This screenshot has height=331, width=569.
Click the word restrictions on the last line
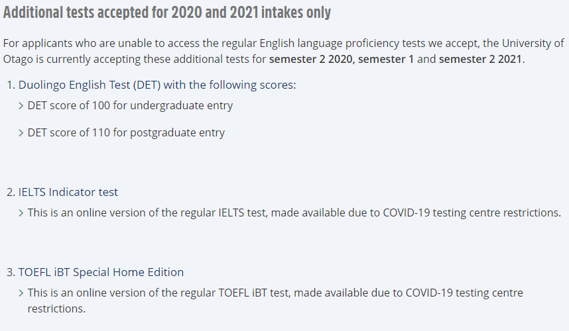pos(56,308)
